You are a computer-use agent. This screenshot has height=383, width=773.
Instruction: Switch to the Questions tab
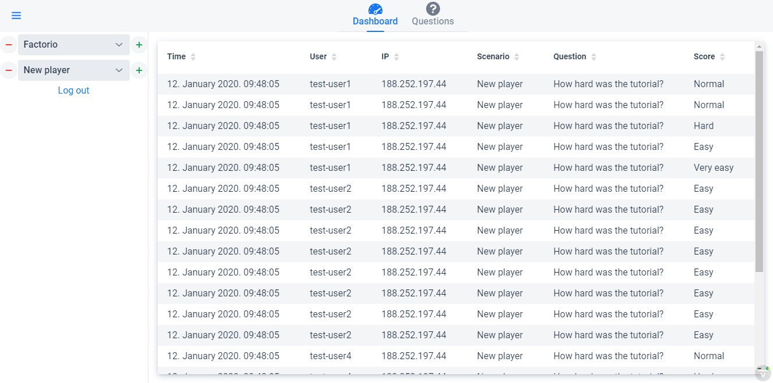coord(432,22)
